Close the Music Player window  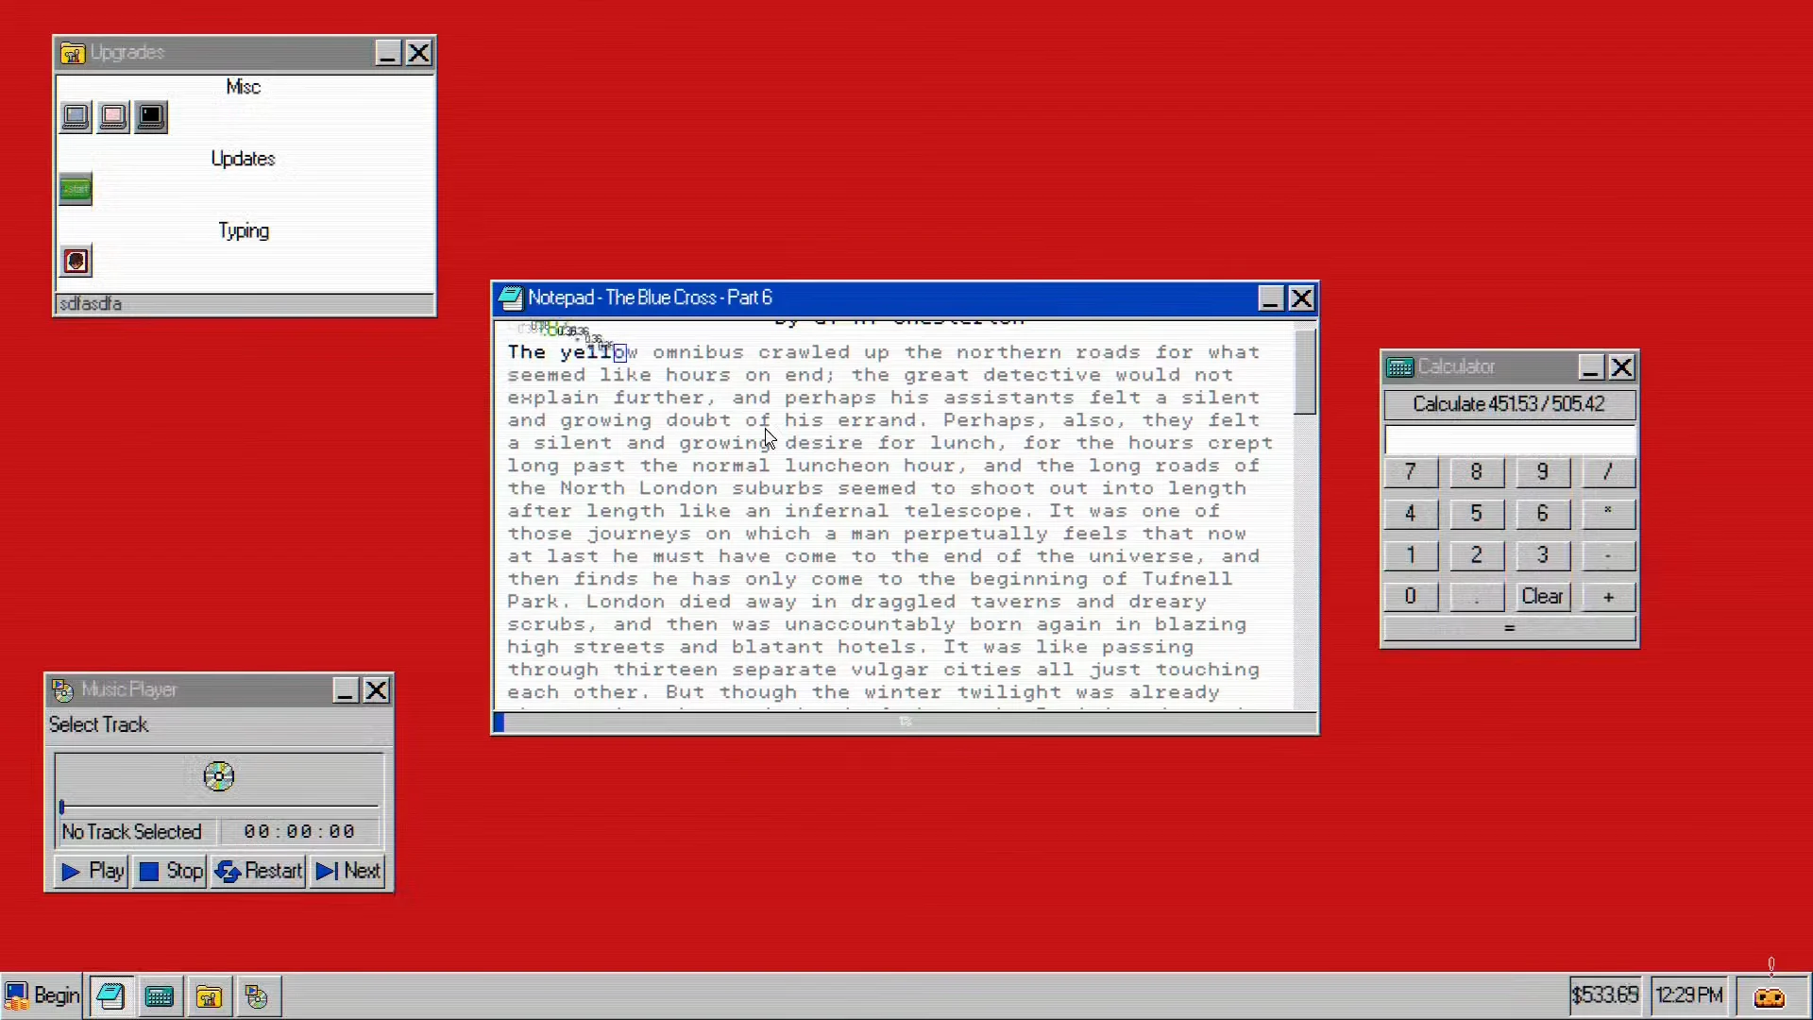point(376,690)
